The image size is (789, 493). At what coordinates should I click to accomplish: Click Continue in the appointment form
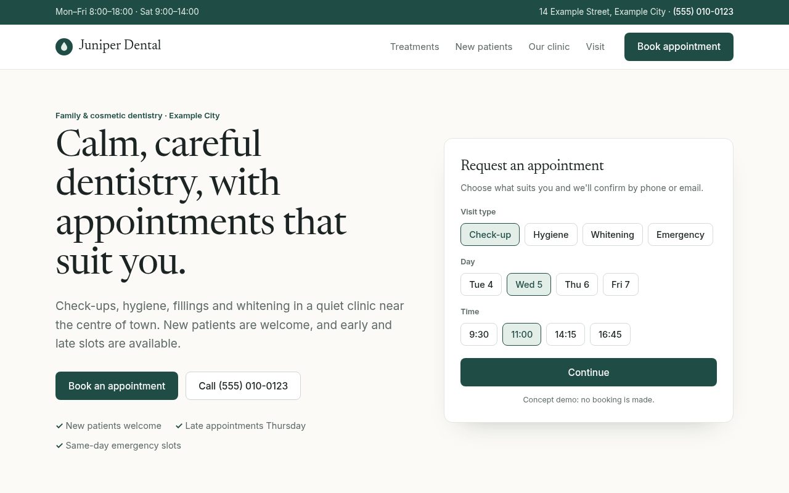589,372
